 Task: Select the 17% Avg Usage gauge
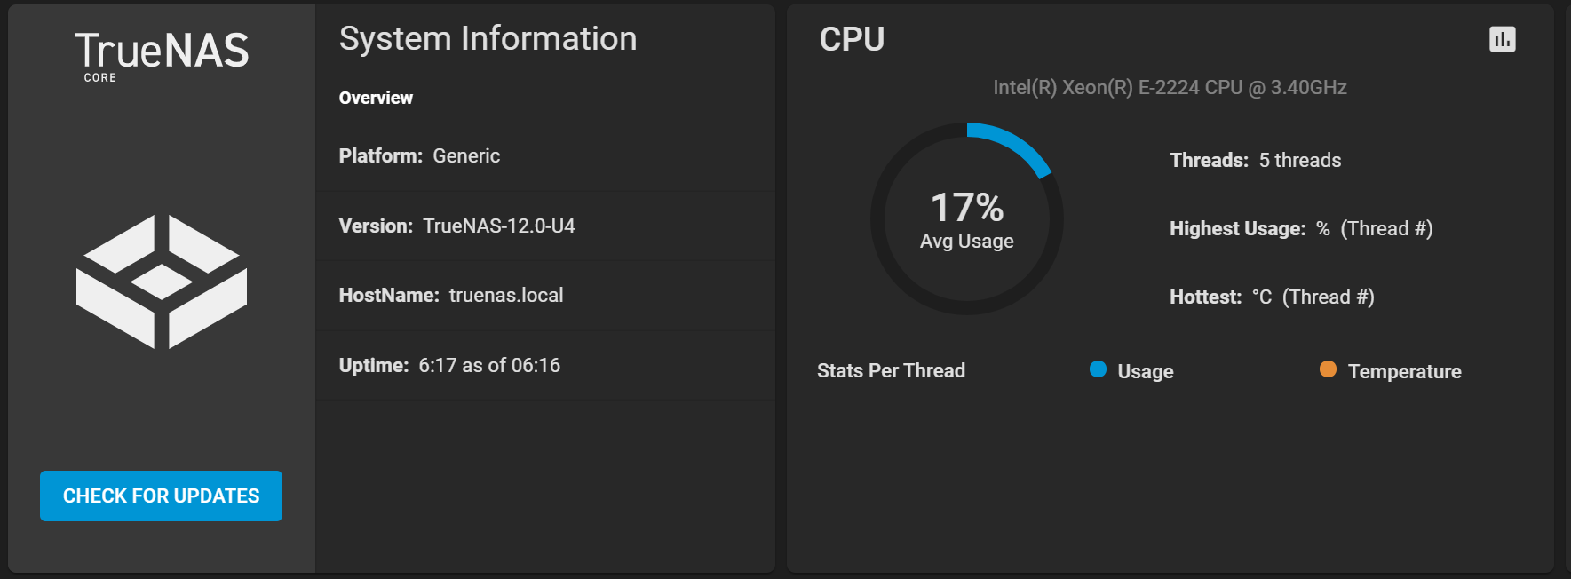pyautogui.click(x=967, y=218)
